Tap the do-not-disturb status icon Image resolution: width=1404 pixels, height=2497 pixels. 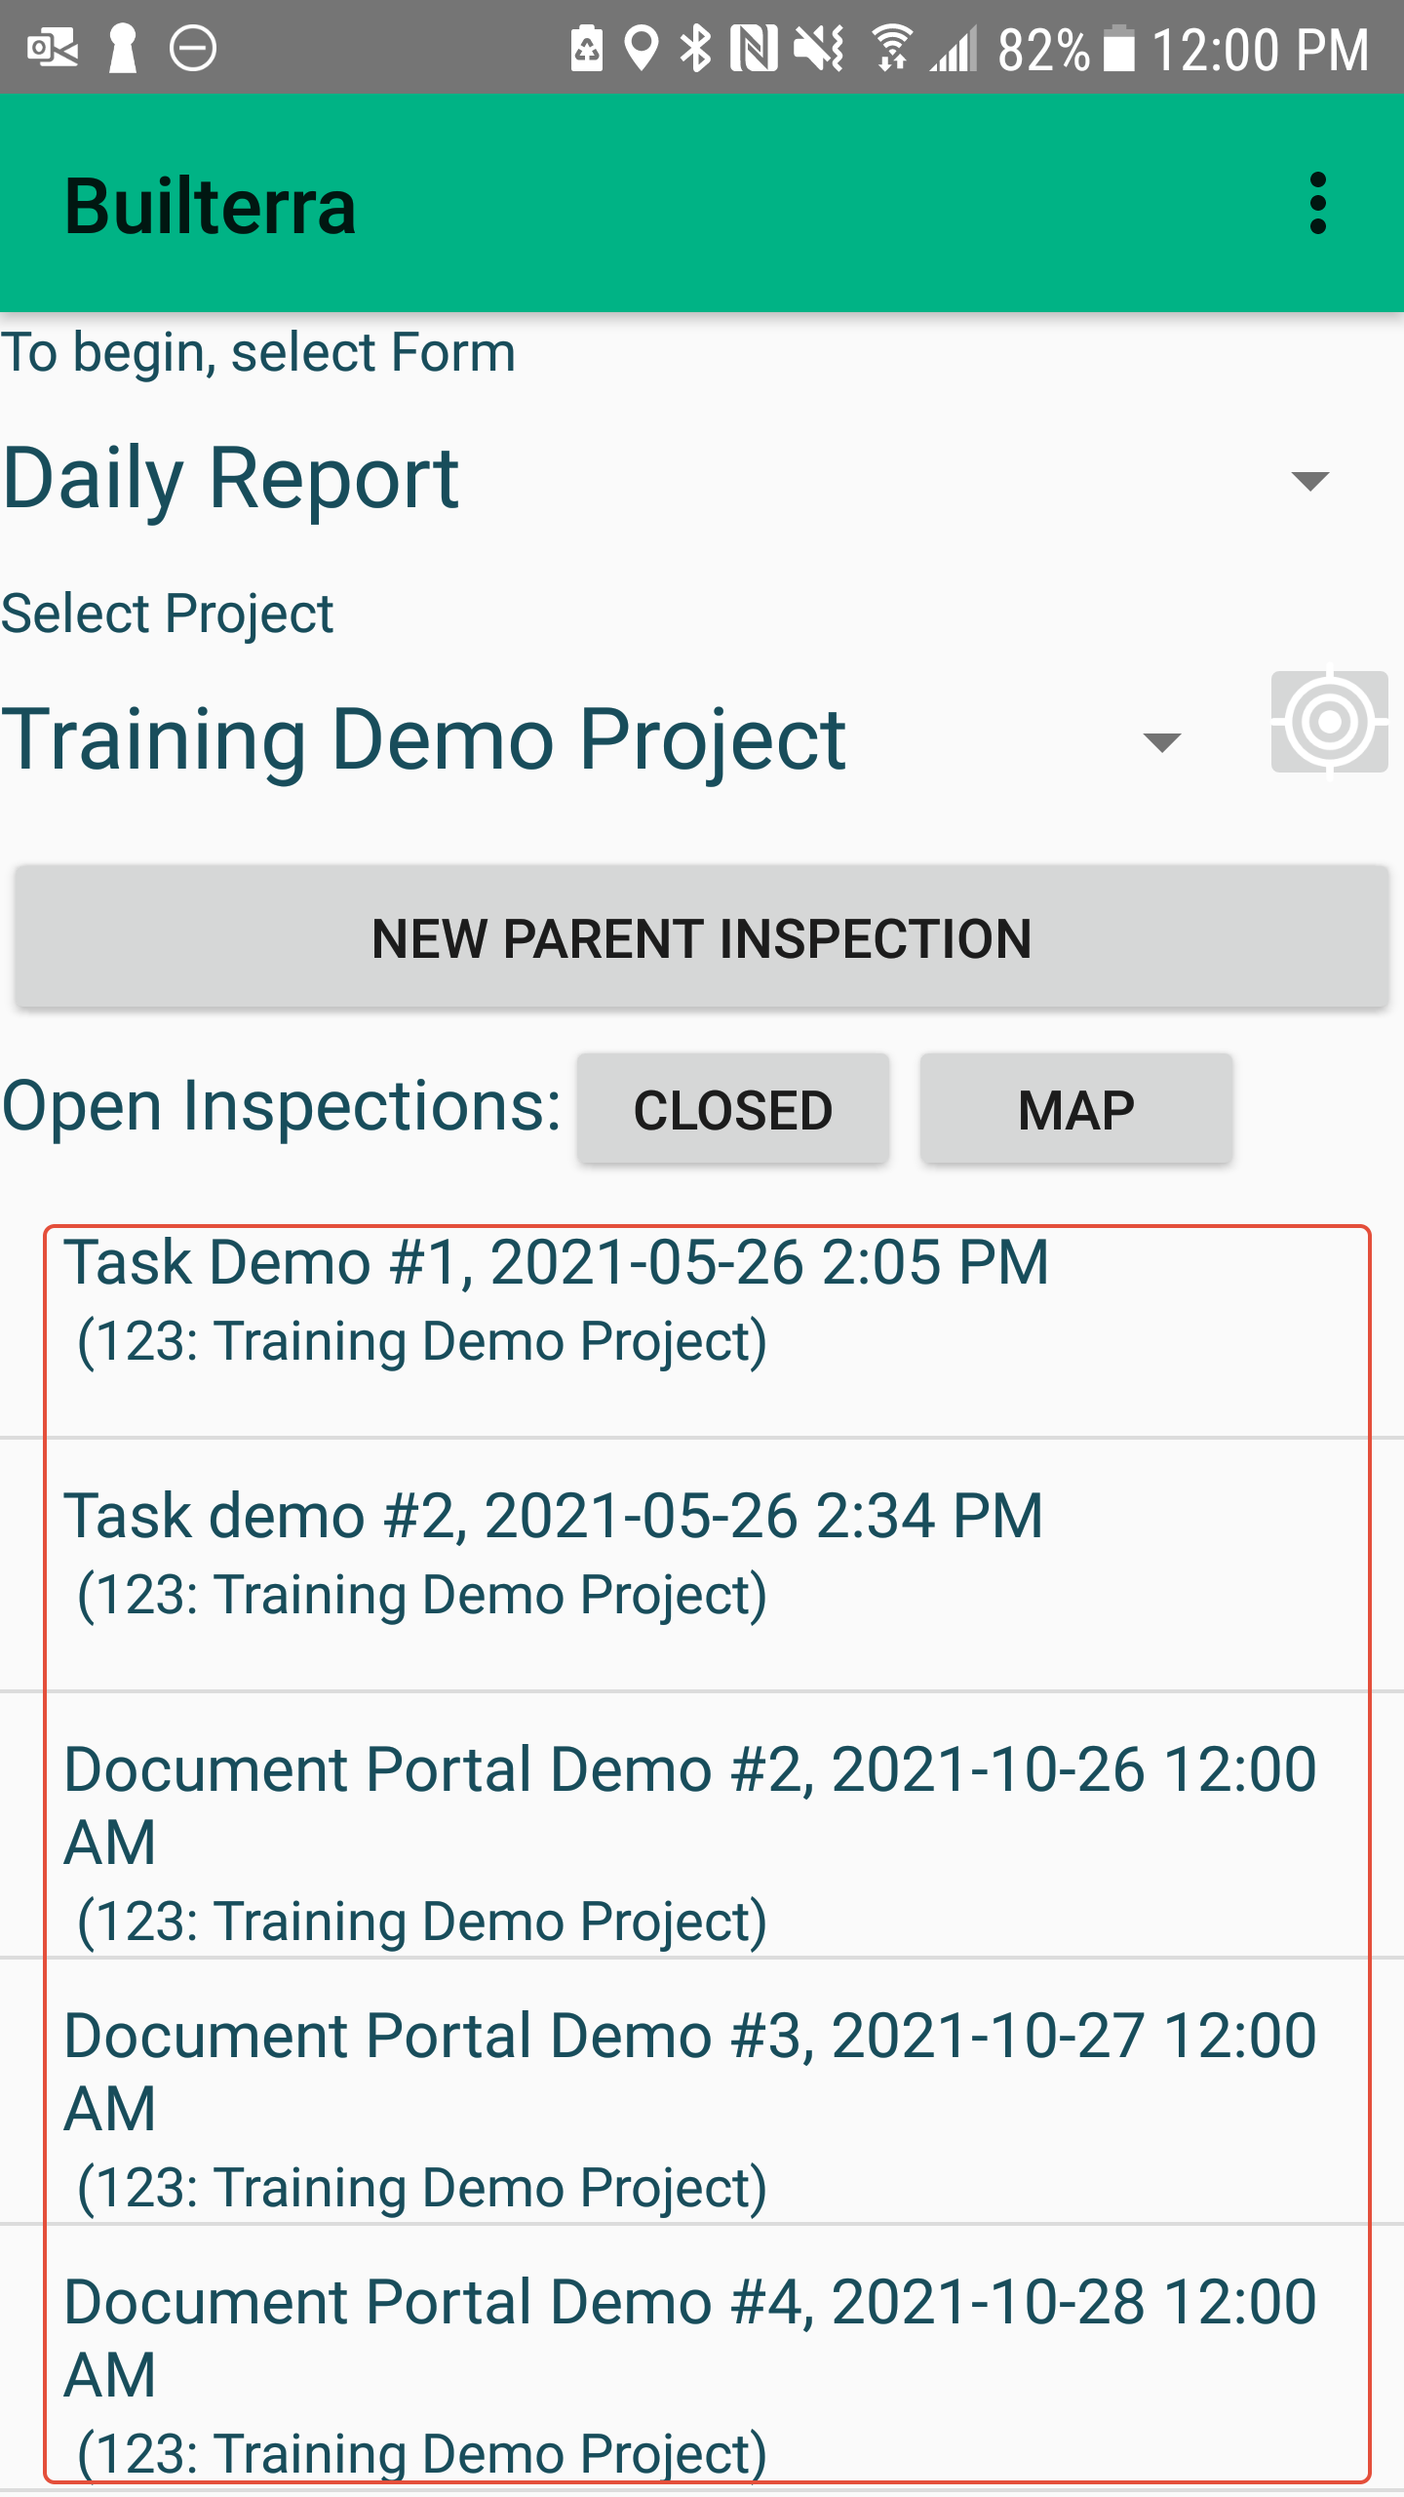(x=193, y=48)
